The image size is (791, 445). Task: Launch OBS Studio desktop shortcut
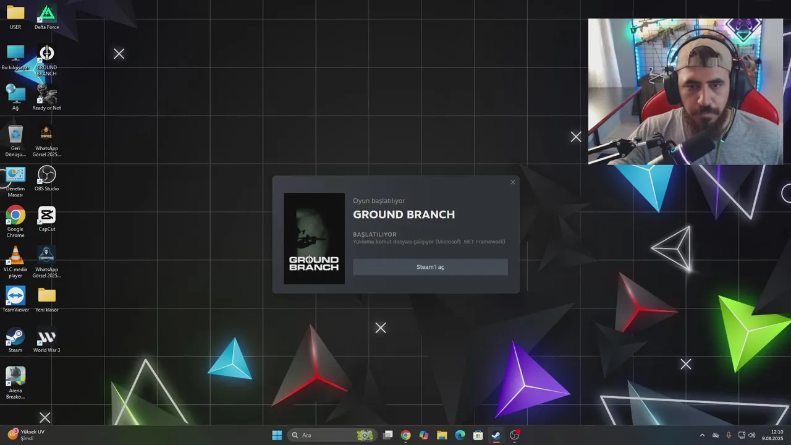(46, 179)
